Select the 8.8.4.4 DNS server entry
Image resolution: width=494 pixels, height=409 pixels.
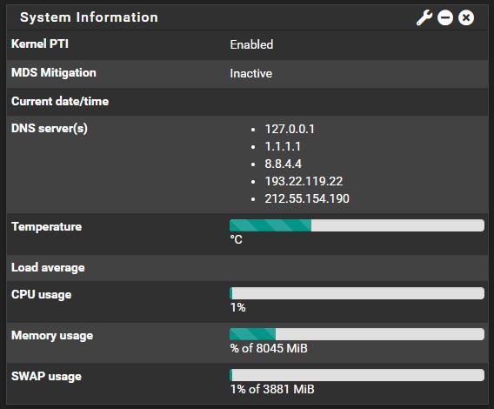click(284, 164)
